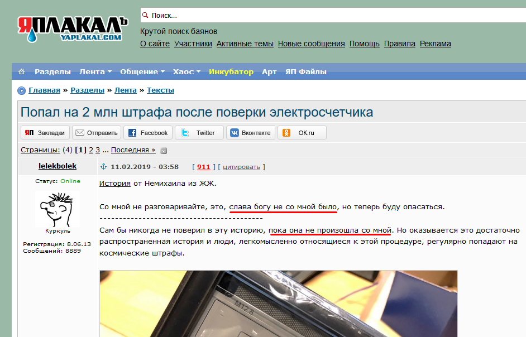Click the post anchor icon
The width and height of the screenshot is (526, 337).
pos(104,166)
